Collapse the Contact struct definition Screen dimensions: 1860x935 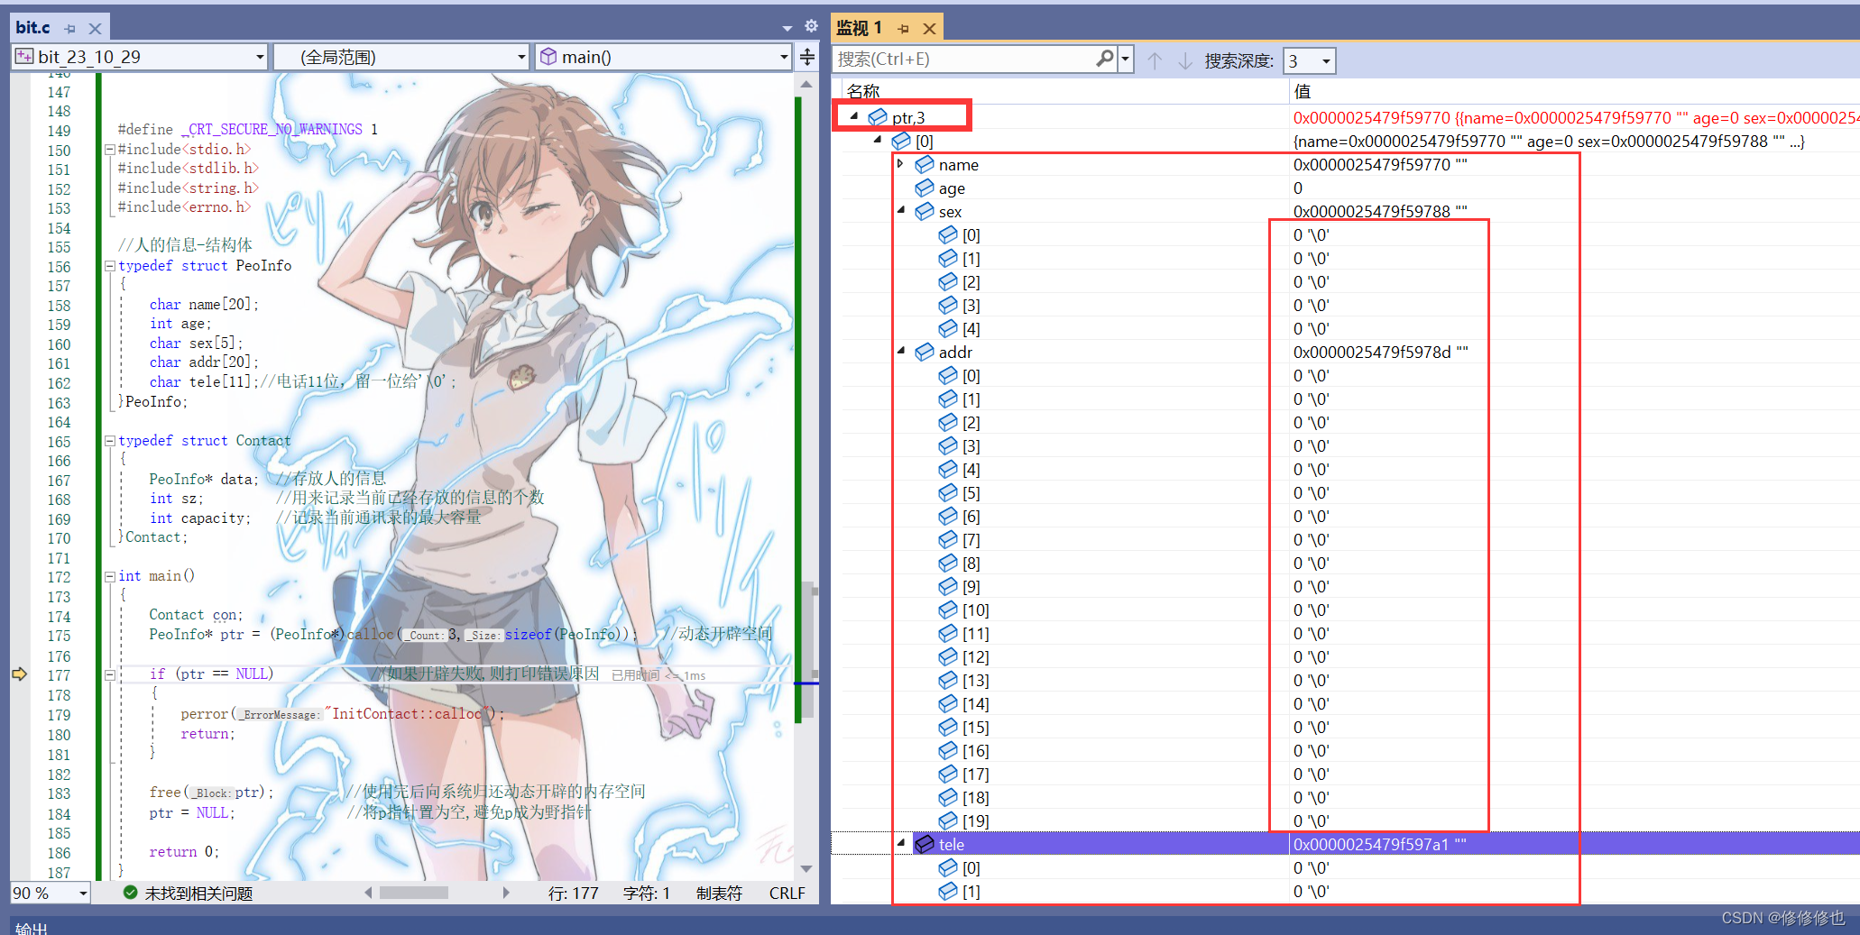click(110, 441)
